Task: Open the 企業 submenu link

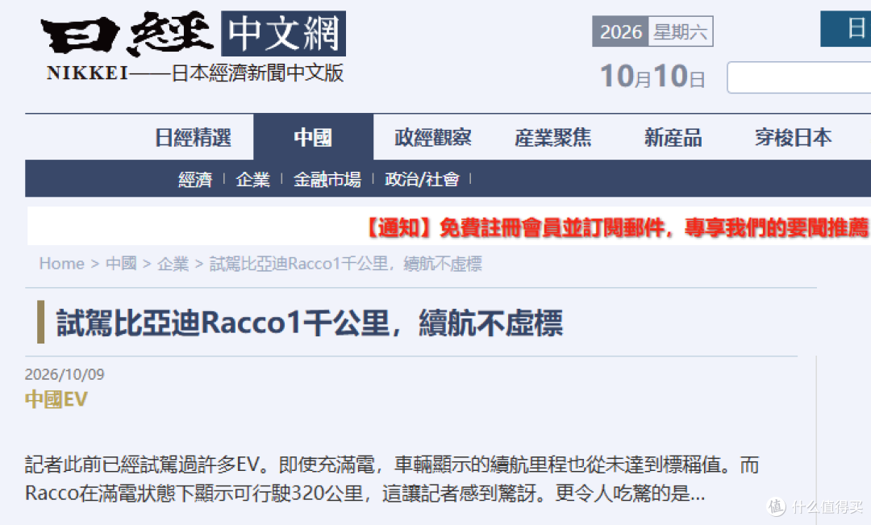Action: [252, 180]
